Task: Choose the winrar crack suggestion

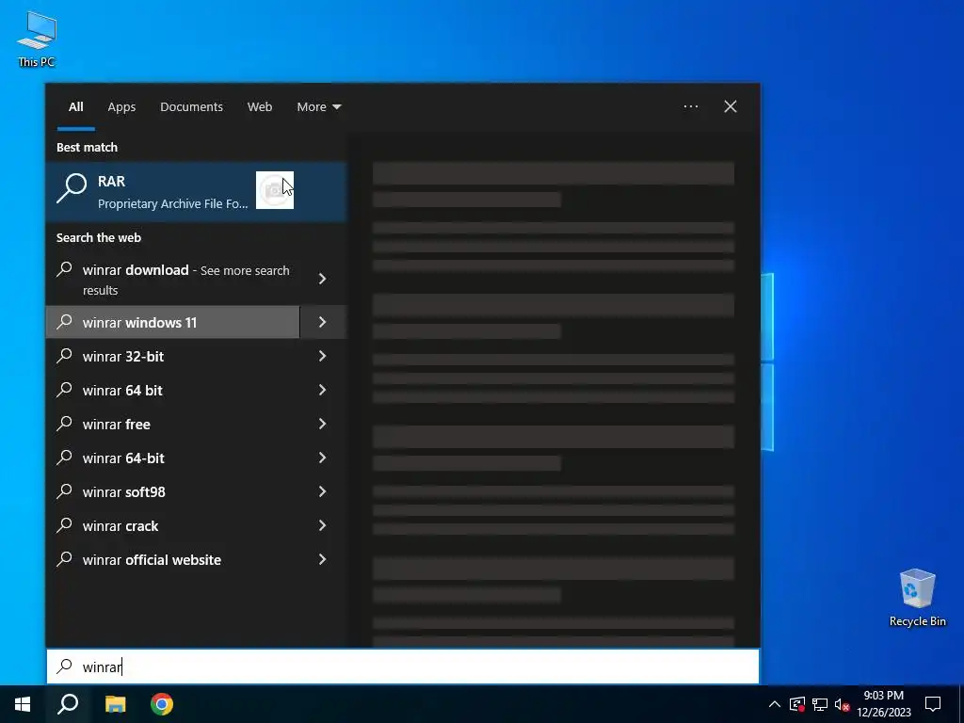Action: (x=173, y=525)
